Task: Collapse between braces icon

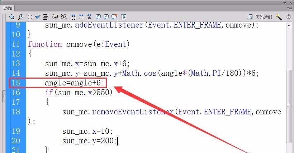Action: (73, 17)
